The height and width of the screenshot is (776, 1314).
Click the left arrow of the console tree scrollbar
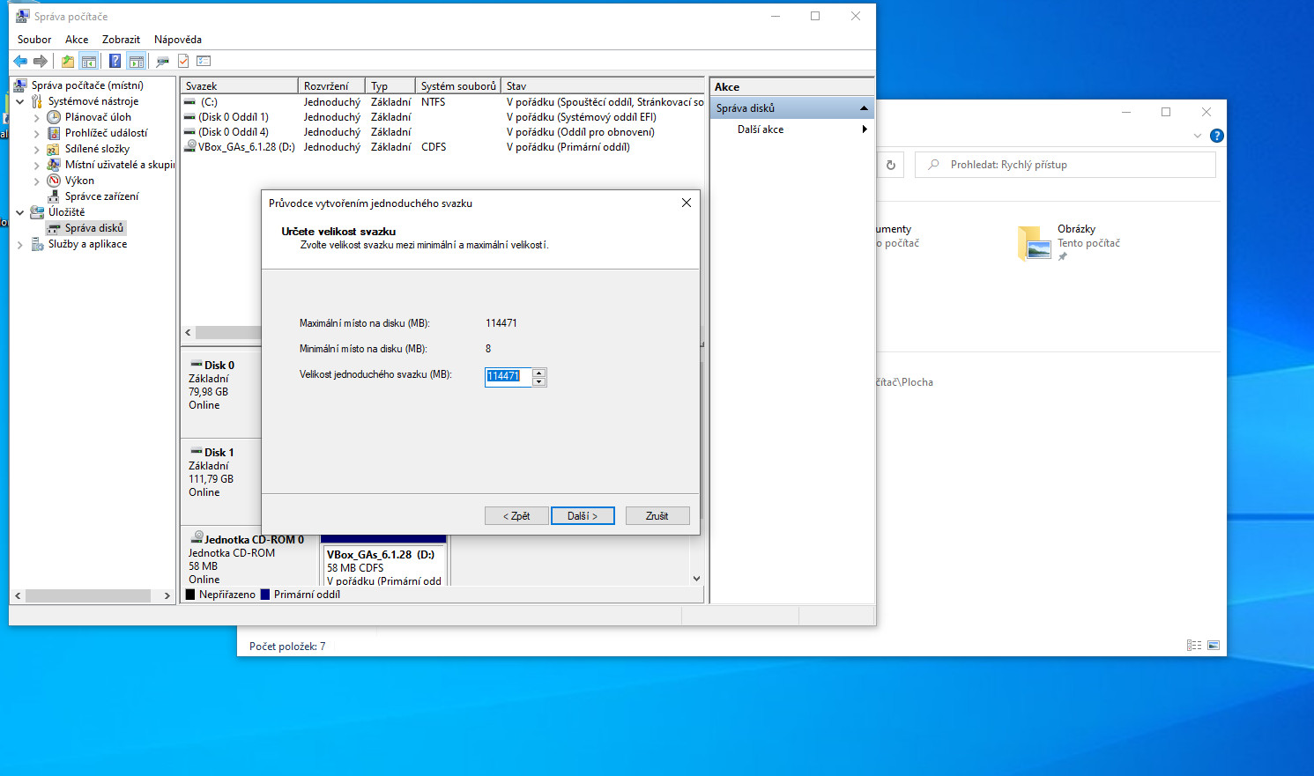[18, 596]
